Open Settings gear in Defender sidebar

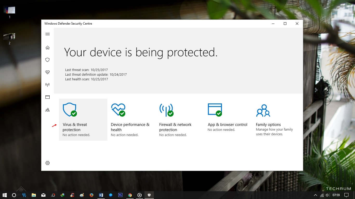pos(48,163)
